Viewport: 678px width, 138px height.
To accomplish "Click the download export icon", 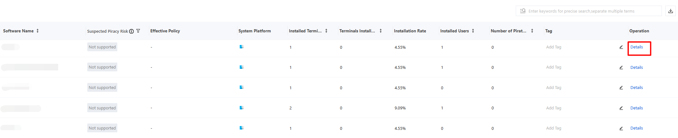I will click(x=670, y=11).
